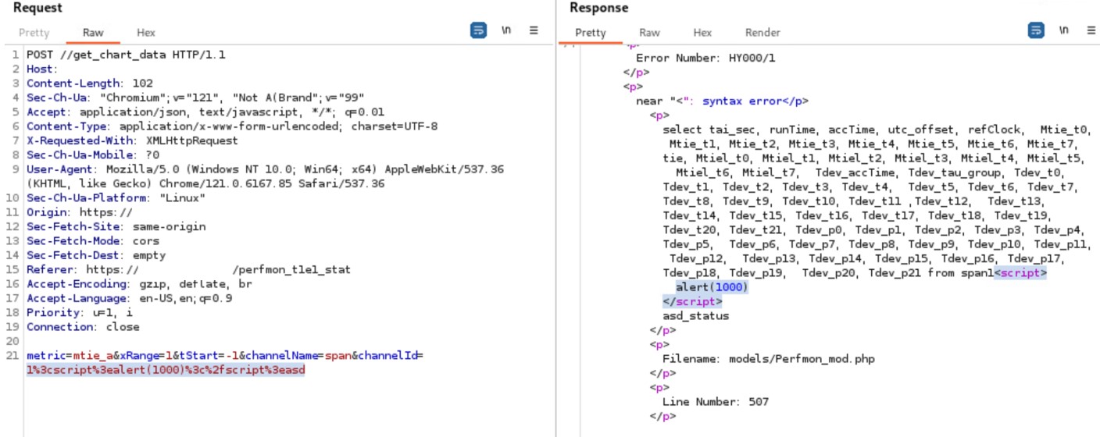Open Response panel hamburger menu
Image resolution: width=1100 pixels, height=437 pixels.
1091,30
